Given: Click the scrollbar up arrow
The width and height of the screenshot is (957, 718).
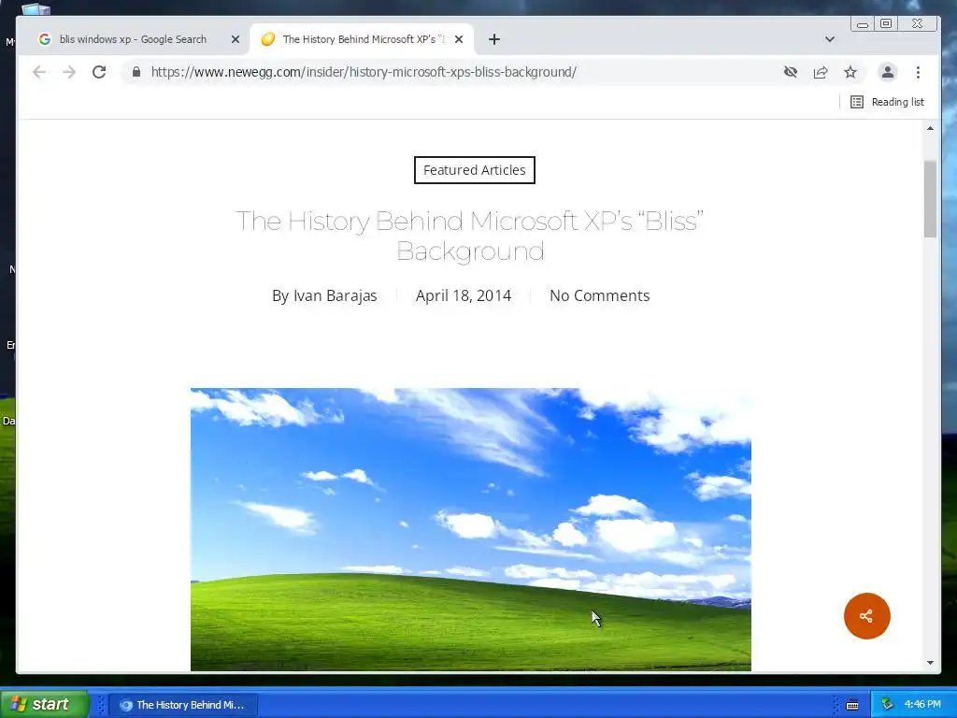Looking at the screenshot, I should click(x=930, y=128).
